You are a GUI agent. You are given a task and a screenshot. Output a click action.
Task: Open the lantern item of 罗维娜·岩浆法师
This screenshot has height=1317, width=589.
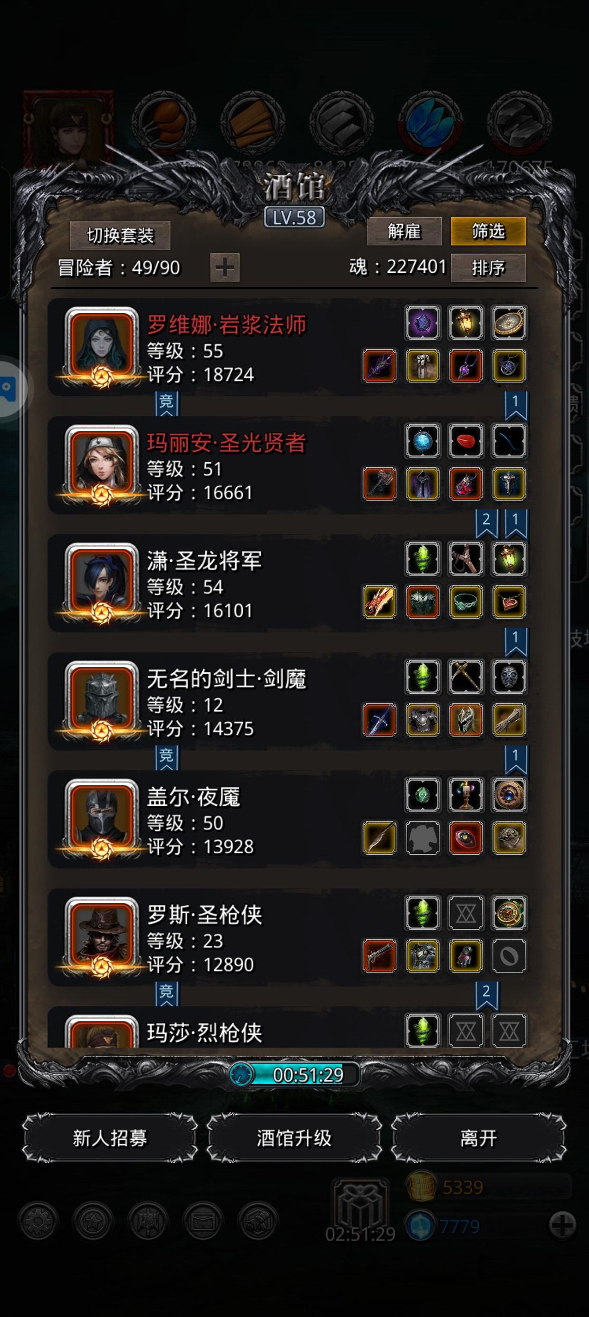pyautogui.click(x=466, y=323)
